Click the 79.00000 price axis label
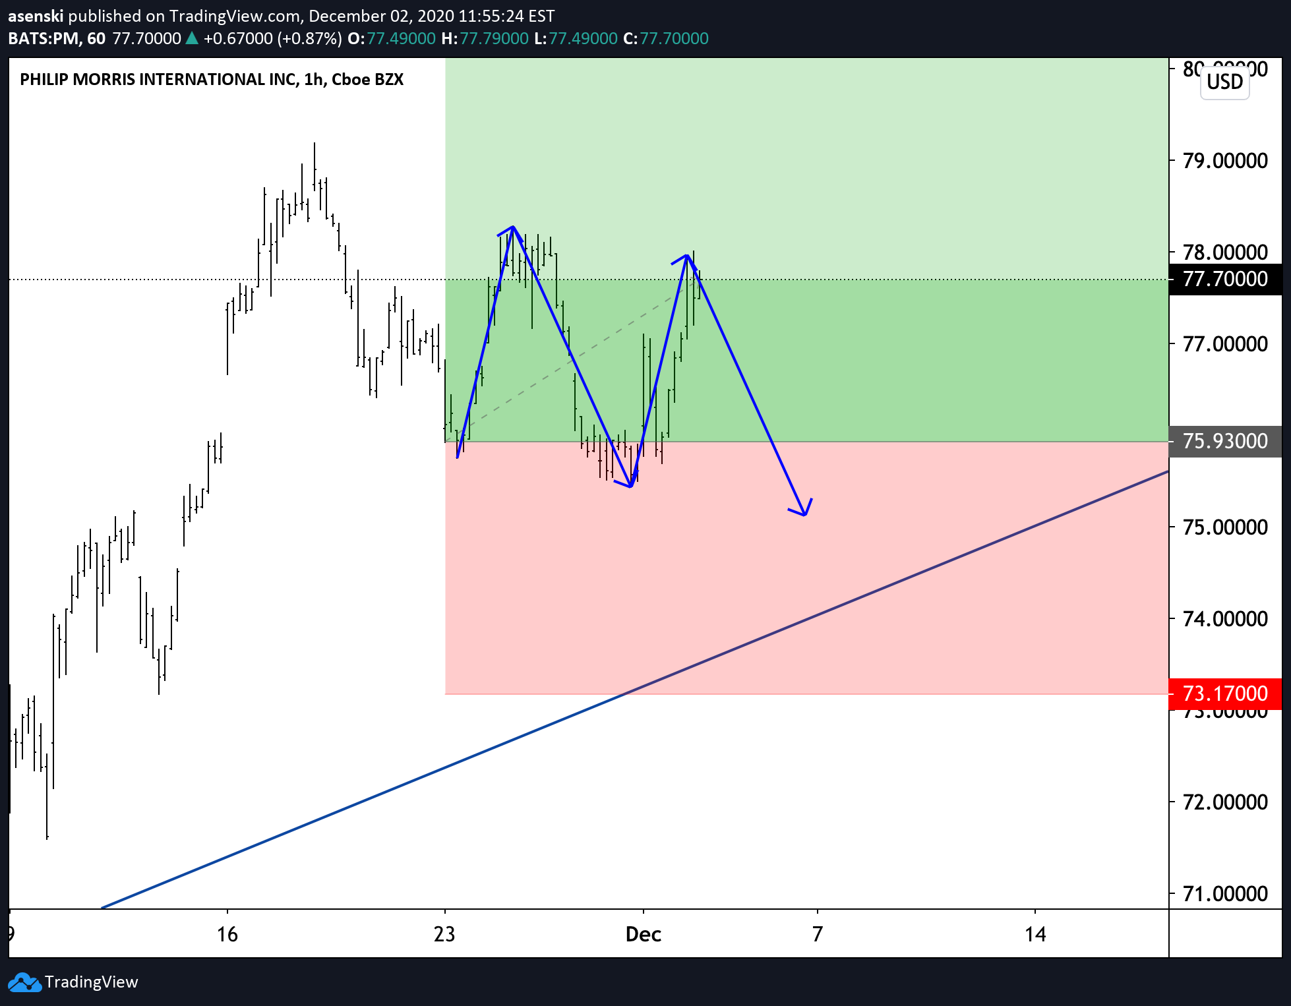The height and width of the screenshot is (1006, 1291). click(1225, 161)
